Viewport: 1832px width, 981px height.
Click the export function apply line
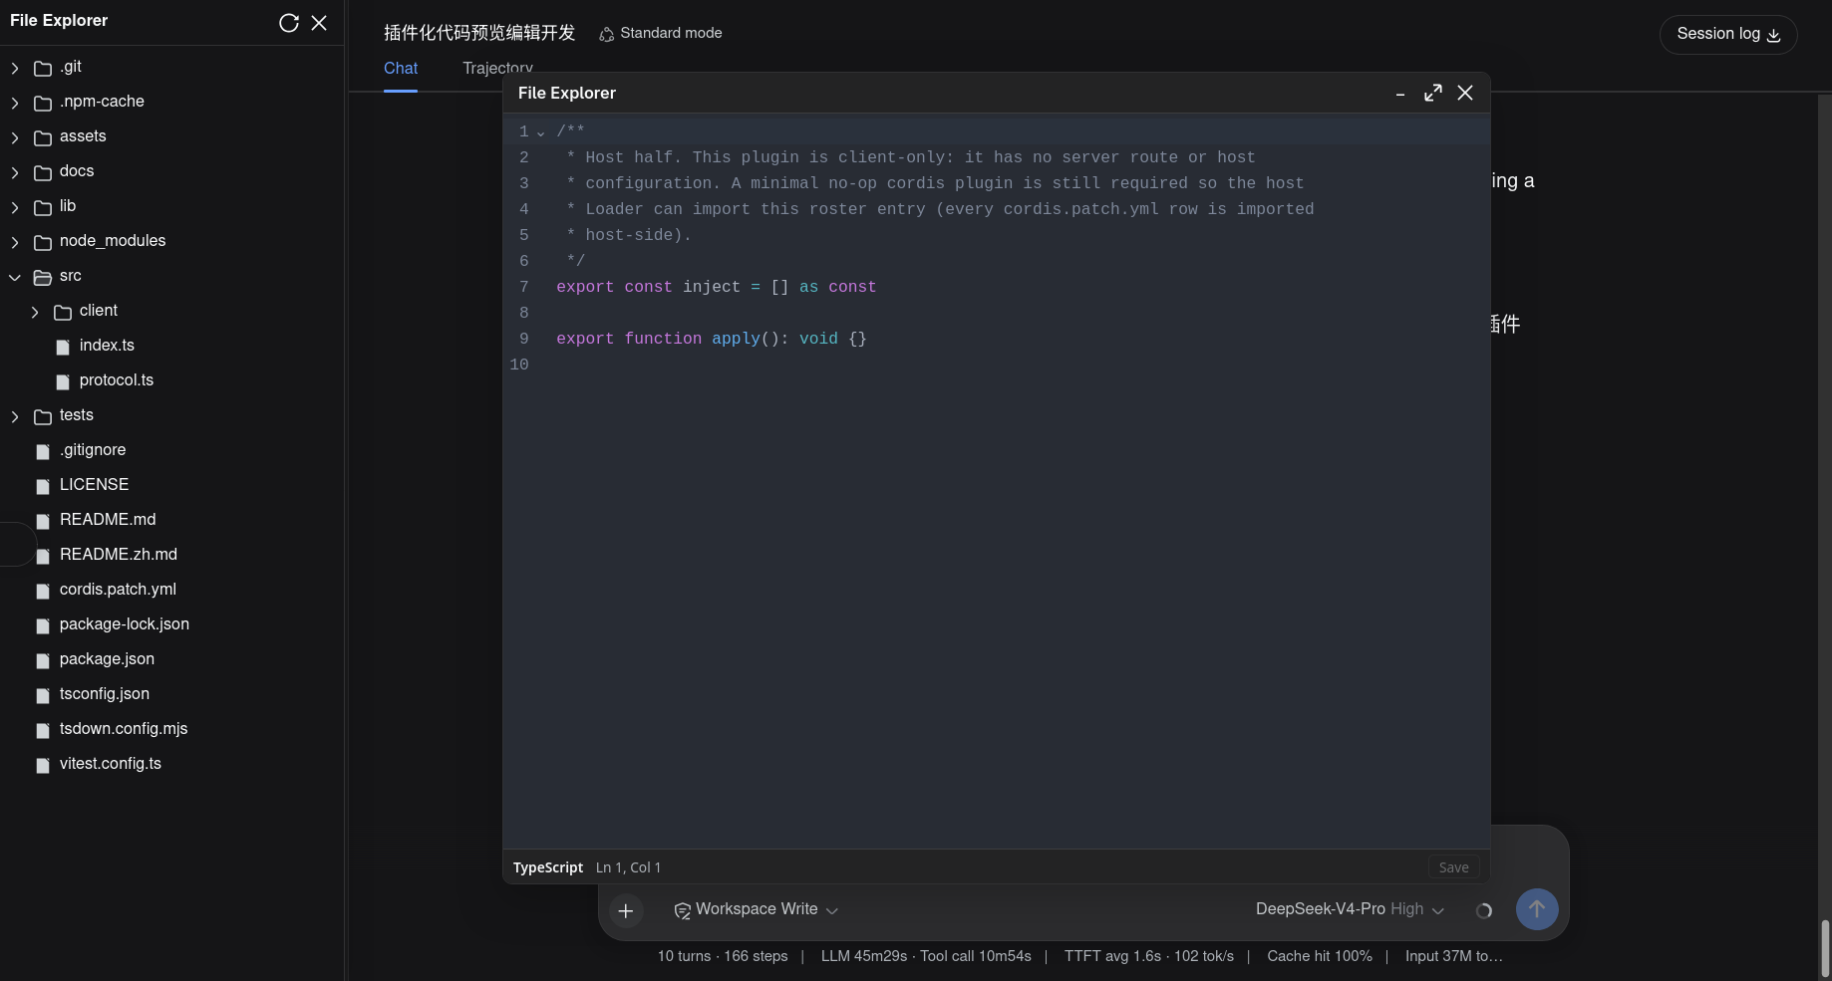[712, 339]
